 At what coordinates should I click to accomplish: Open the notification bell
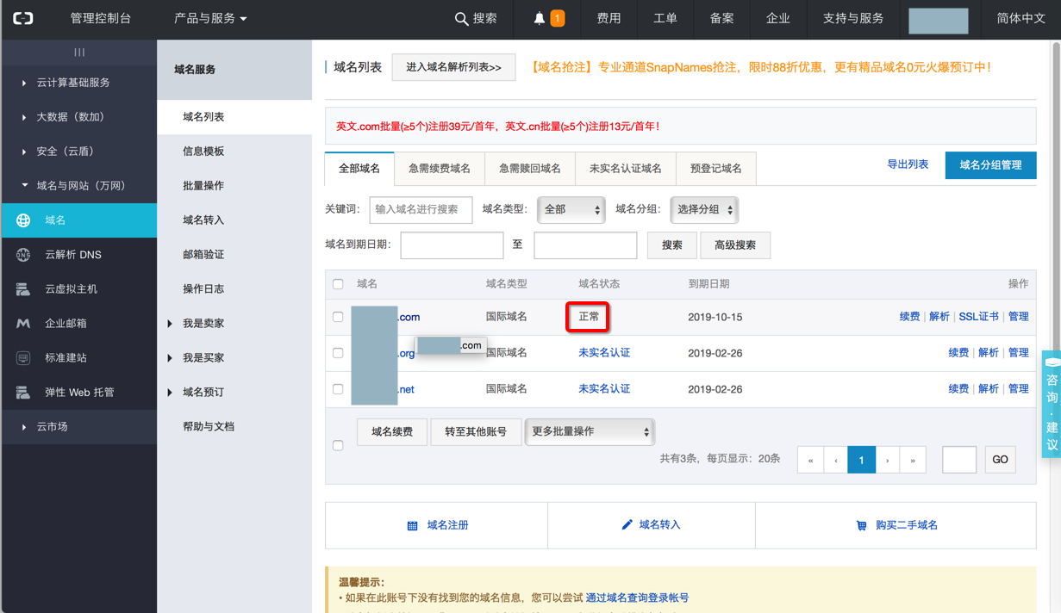click(540, 19)
